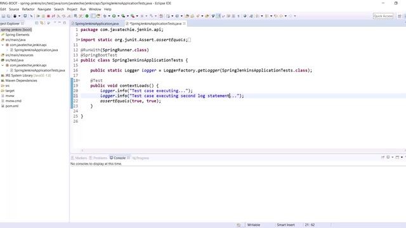Select pom.xml in Project Explorer
Viewport: 406px width, 228px height.
(x=12, y=106)
